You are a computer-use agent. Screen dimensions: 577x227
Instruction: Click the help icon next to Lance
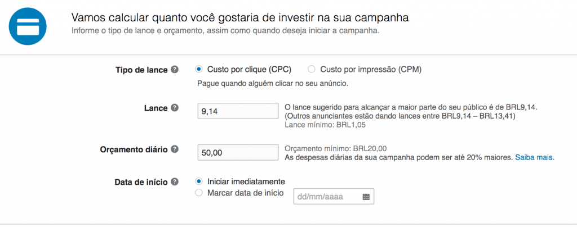click(x=175, y=108)
